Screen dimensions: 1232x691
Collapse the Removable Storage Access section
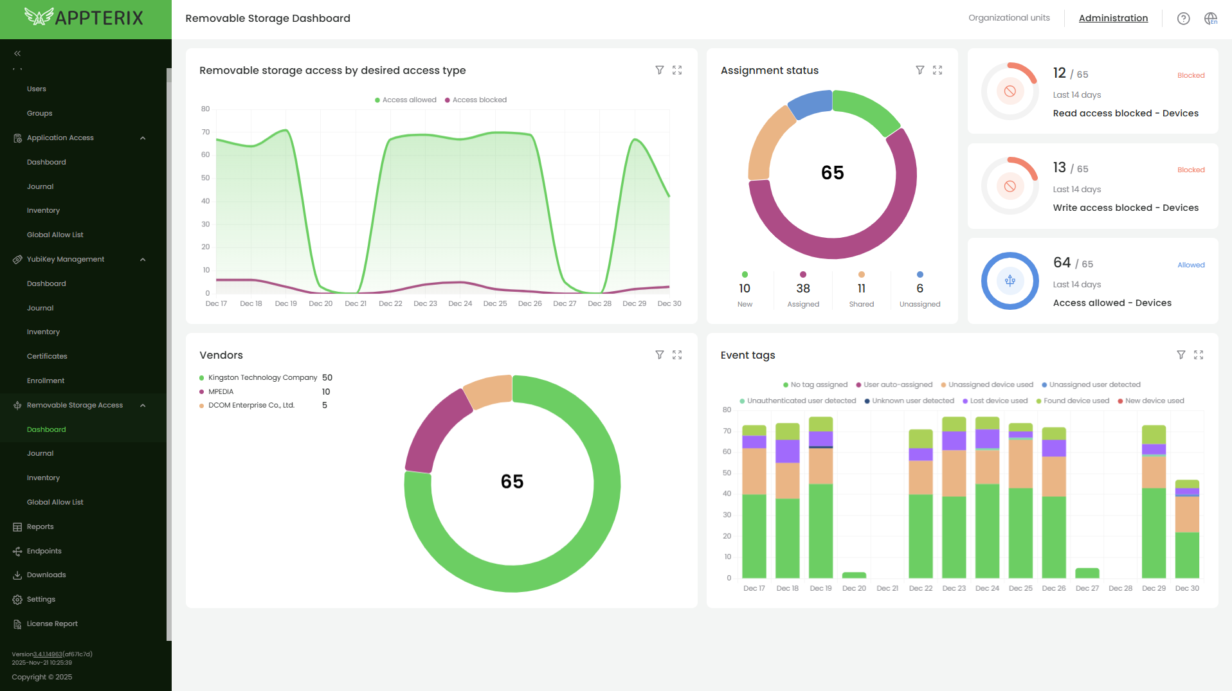click(x=143, y=406)
